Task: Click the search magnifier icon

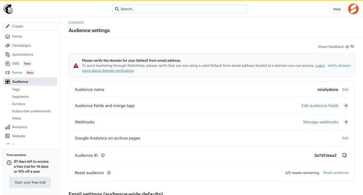Action: 117,9
